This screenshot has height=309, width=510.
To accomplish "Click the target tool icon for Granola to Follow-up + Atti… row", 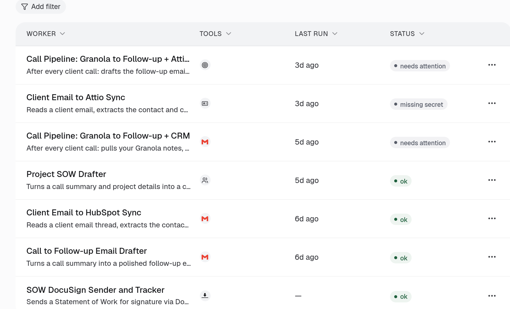I will 205,65.
